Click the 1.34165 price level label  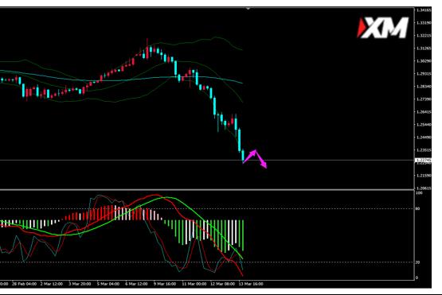(424, 10)
